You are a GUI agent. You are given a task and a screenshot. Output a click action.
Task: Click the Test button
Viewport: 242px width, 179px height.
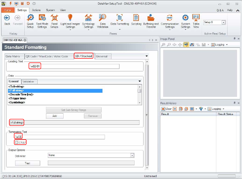click(x=27, y=163)
